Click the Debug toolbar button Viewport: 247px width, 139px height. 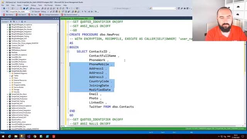(43, 12)
